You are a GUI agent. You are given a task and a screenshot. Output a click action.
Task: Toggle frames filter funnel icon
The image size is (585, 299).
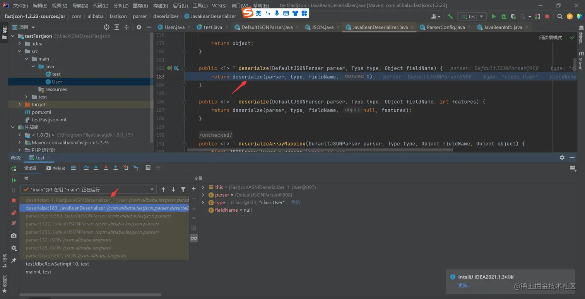pyautogui.click(x=183, y=189)
